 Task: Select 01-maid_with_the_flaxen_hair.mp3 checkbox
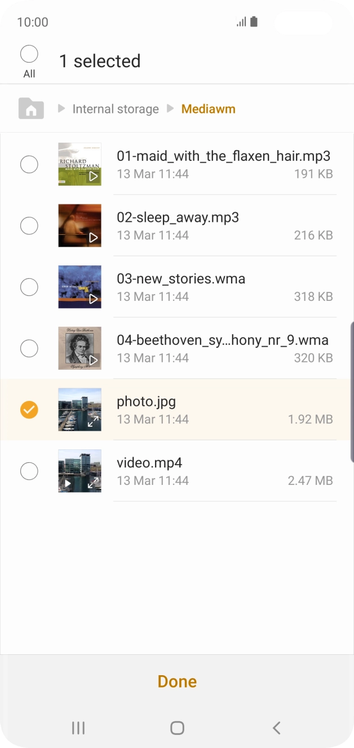click(29, 164)
